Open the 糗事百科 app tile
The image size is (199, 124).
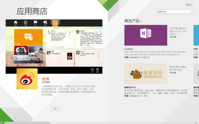tap(146, 74)
